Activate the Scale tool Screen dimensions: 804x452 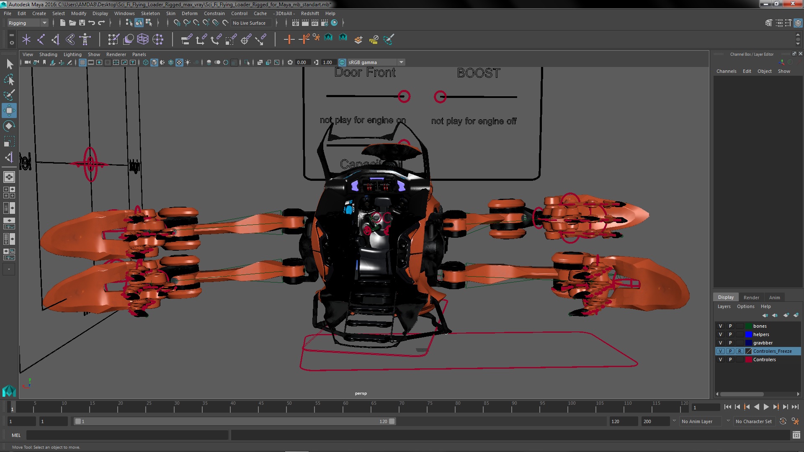pyautogui.click(x=9, y=141)
